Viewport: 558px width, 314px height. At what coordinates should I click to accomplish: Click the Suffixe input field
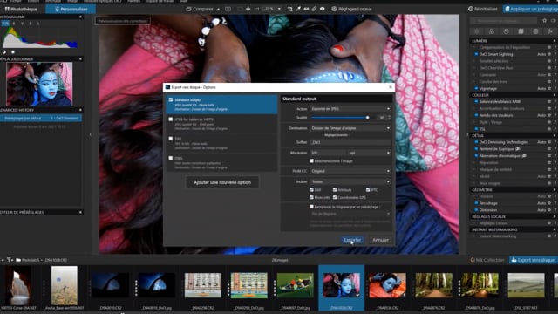tap(350, 142)
